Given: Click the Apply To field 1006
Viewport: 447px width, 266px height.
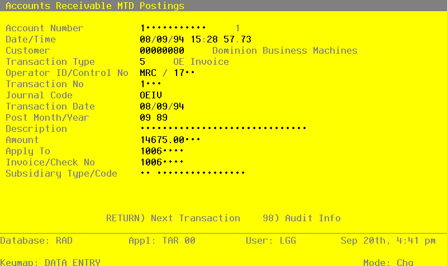Looking at the screenshot, I should click(x=161, y=151).
